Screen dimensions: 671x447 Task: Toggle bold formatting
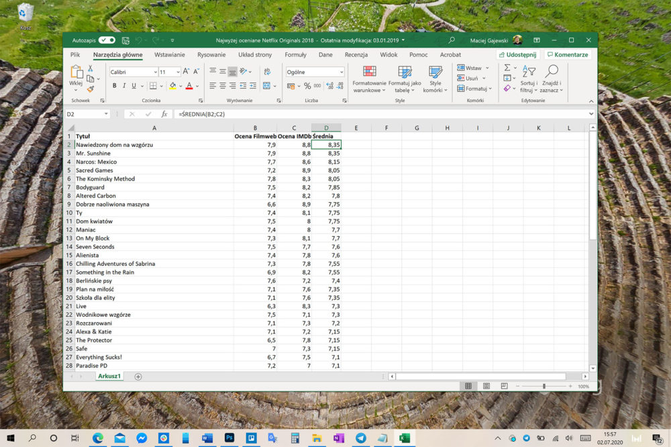114,86
